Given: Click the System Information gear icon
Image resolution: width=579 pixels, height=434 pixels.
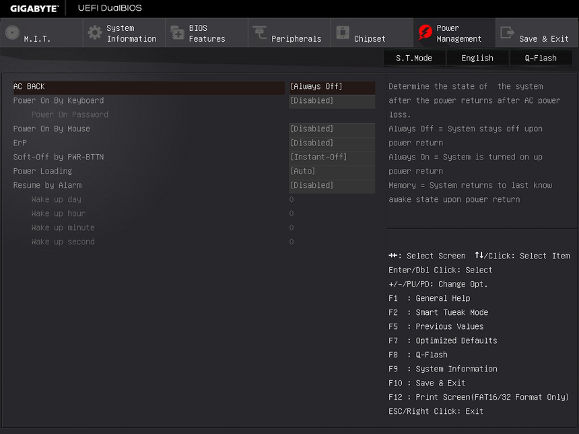Looking at the screenshot, I should tap(95, 33).
